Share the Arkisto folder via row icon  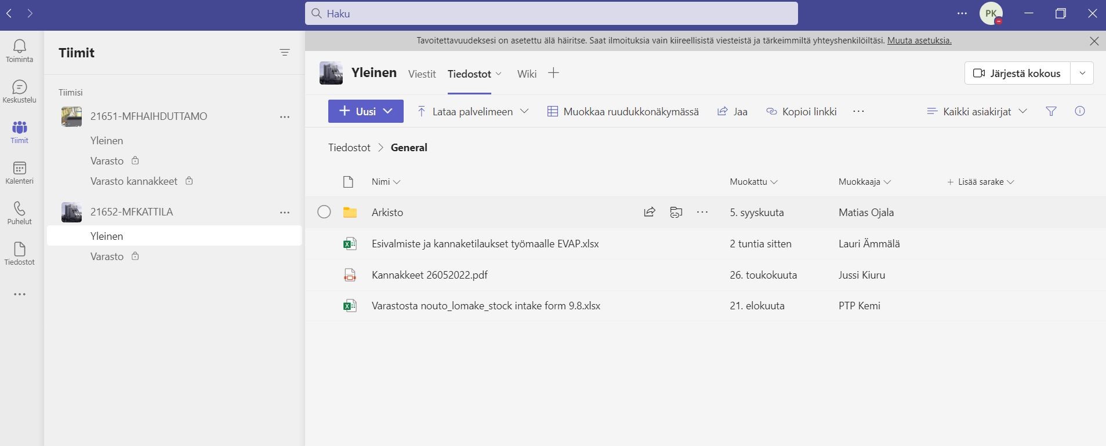(650, 212)
